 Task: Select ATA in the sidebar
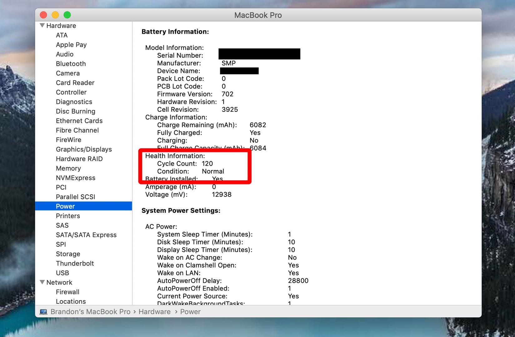pyautogui.click(x=62, y=35)
